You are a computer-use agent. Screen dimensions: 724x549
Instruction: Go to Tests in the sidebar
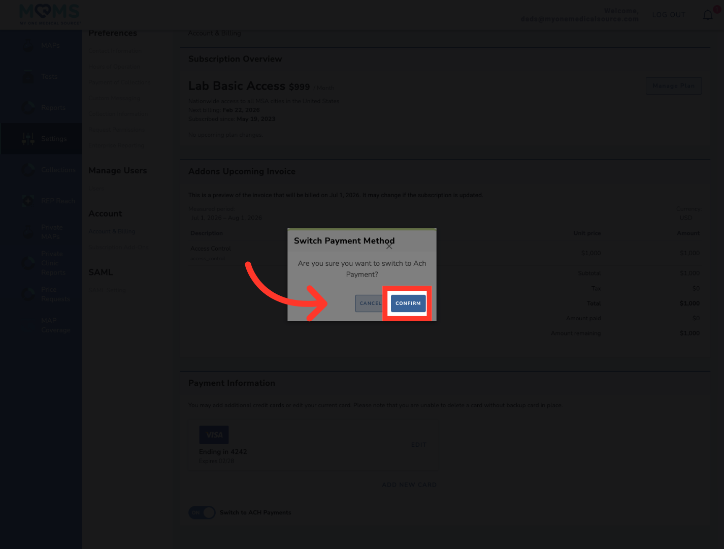coord(49,77)
